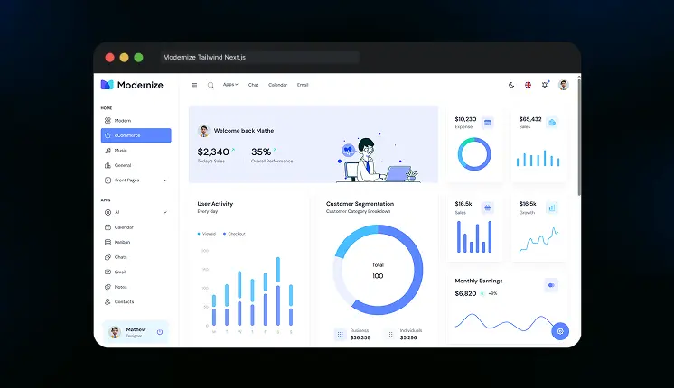Click the Customer Segmentation donut chart

[378, 270]
